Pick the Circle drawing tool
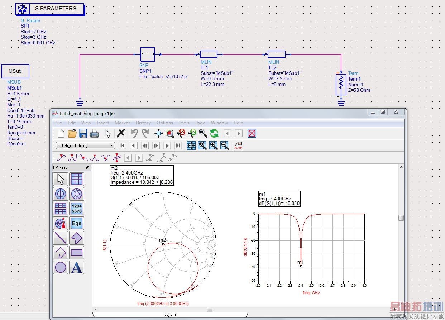 pyautogui.click(x=61, y=267)
